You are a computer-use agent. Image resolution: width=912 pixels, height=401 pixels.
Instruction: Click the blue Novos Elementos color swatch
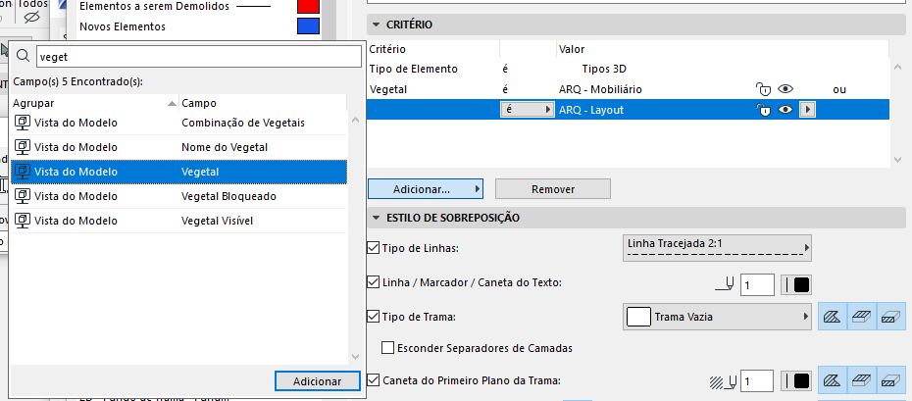308,26
